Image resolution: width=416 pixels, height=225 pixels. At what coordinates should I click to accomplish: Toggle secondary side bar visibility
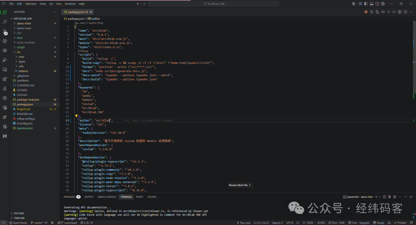377,4
